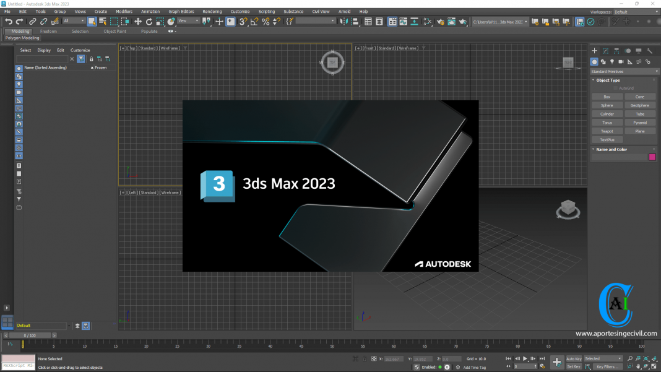Activate the Select and Rotate tool
661x372 pixels.
click(149, 22)
